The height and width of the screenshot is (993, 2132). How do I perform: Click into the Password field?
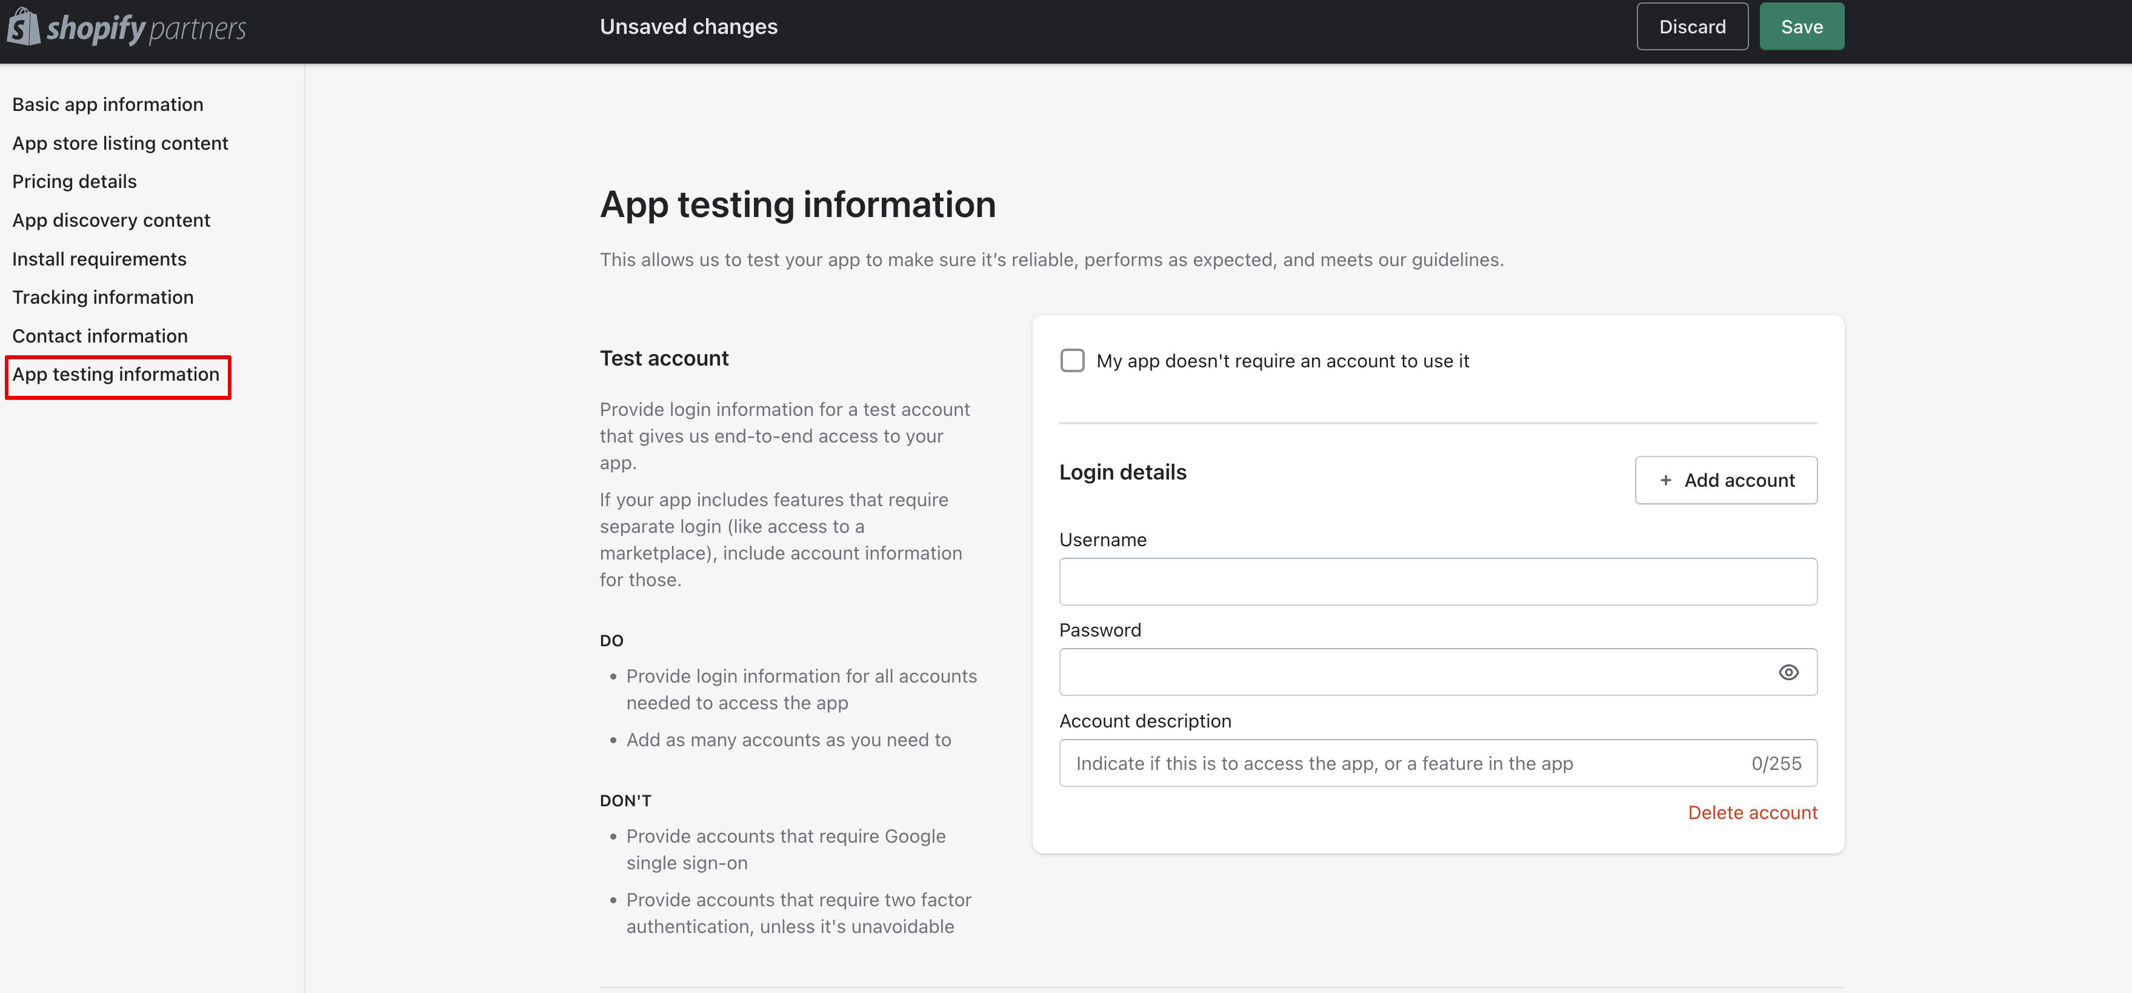(x=1407, y=672)
